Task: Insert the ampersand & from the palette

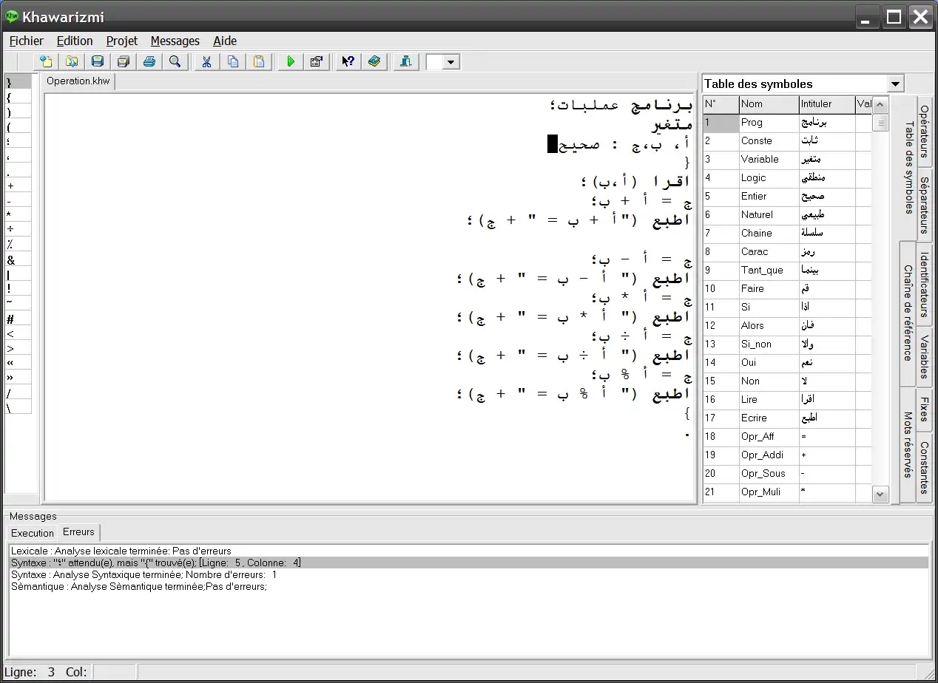Action: [18, 259]
